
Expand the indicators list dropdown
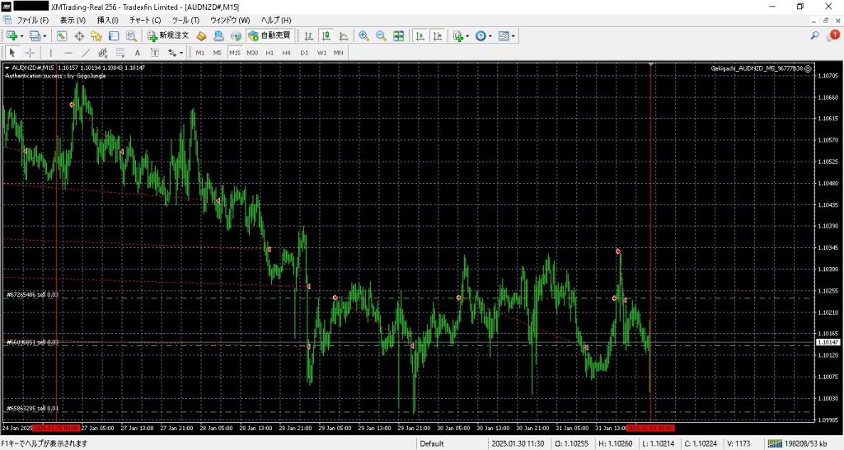467,35
